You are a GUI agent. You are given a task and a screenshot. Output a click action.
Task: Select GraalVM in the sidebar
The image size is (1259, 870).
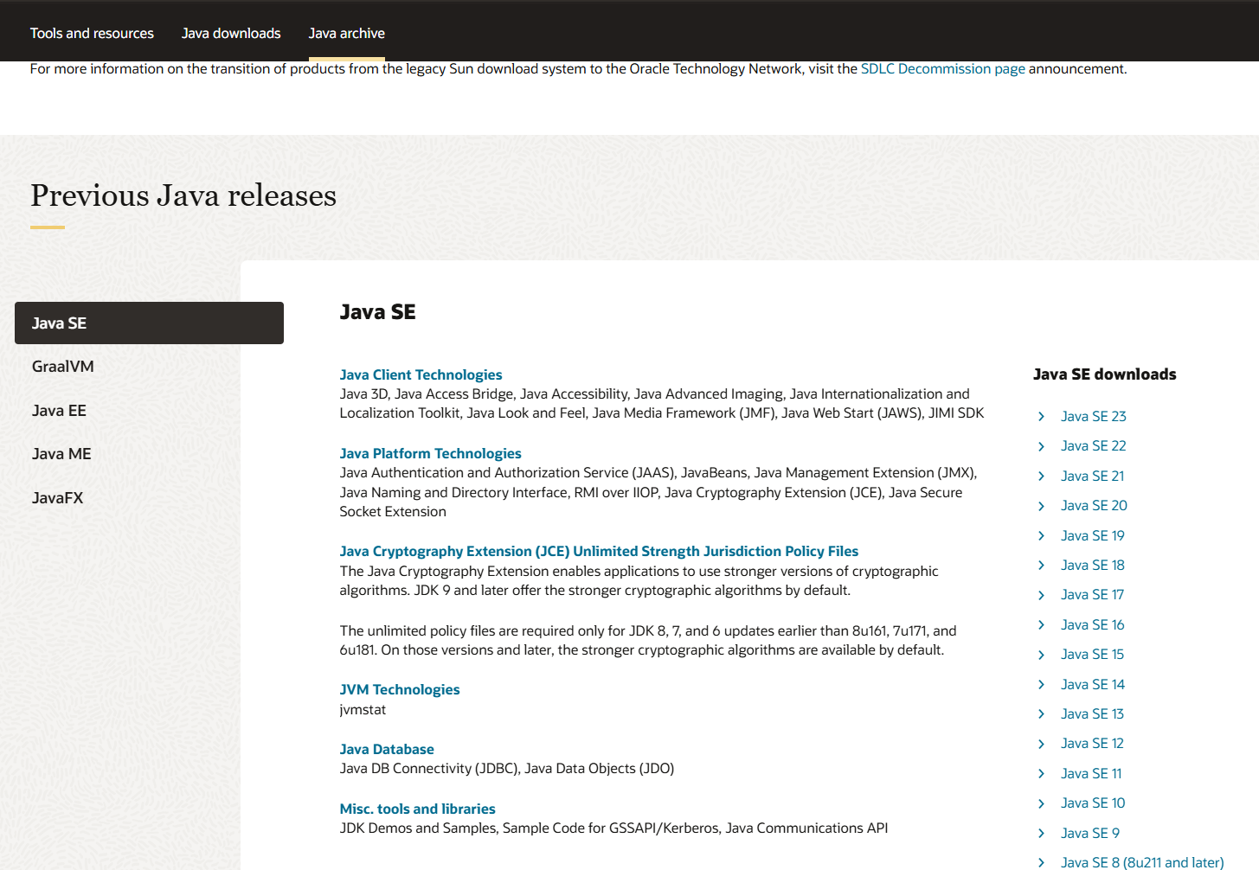(62, 366)
